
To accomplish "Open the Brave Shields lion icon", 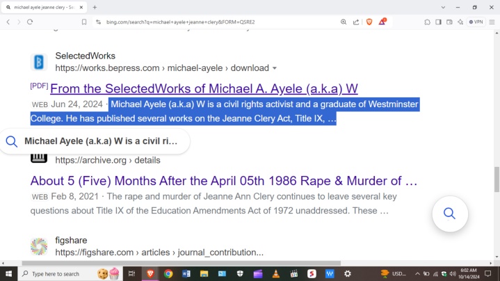I will (369, 22).
